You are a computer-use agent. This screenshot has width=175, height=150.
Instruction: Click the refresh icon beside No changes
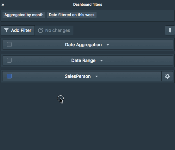(41, 30)
